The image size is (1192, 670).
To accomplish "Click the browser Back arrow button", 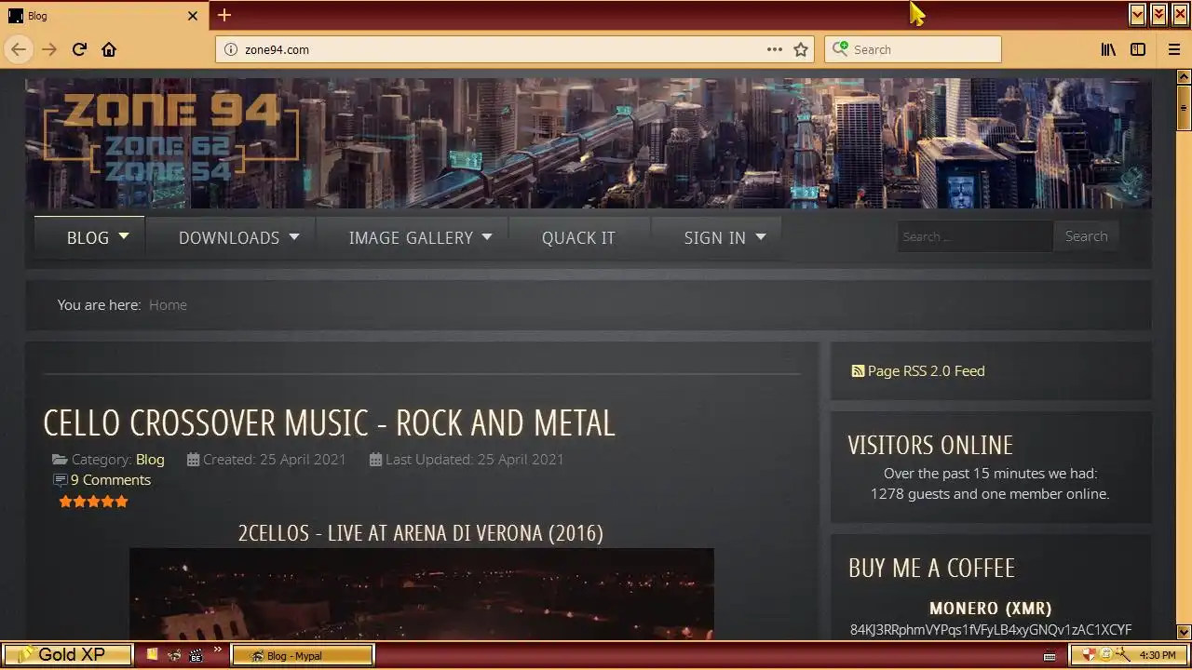I will pyautogui.click(x=18, y=49).
